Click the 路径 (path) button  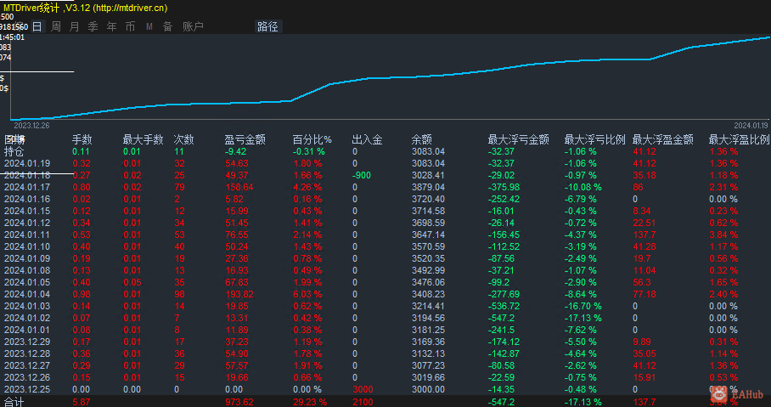(x=268, y=26)
